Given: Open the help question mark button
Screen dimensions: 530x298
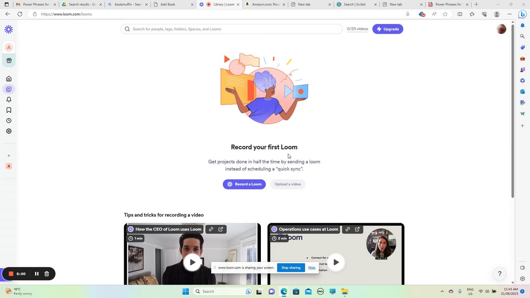Looking at the screenshot, I should coord(500,274).
